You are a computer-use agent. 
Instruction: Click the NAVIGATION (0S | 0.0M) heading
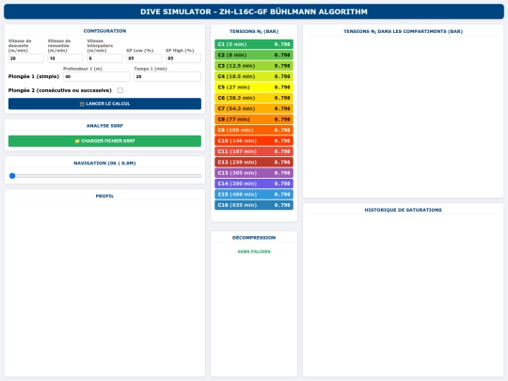(x=104, y=163)
